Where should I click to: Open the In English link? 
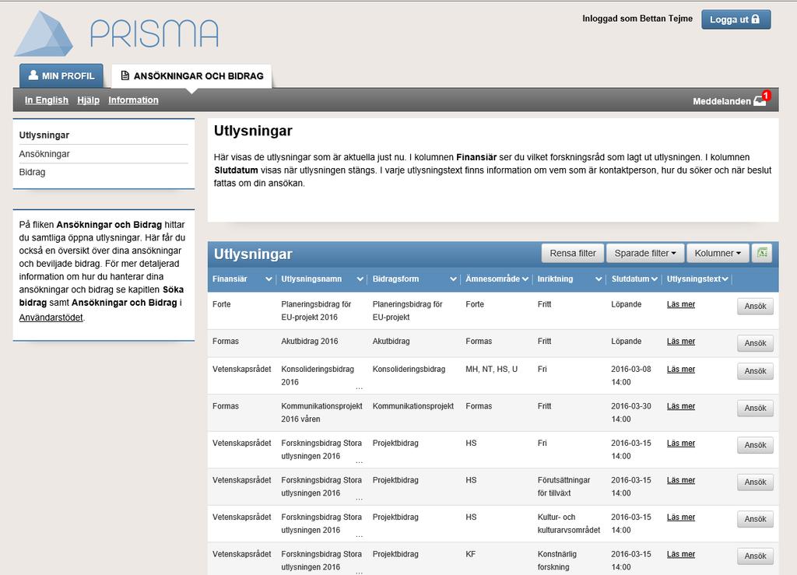point(46,100)
